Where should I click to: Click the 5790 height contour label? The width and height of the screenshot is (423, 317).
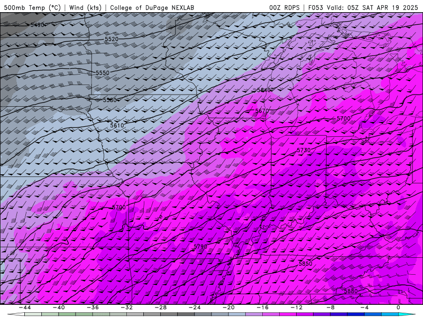(200, 247)
